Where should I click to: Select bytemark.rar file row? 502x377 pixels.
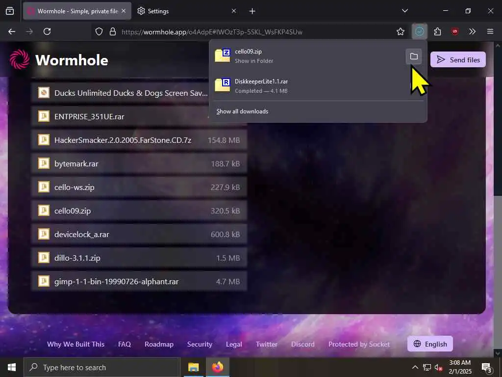(x=139, y=163)
